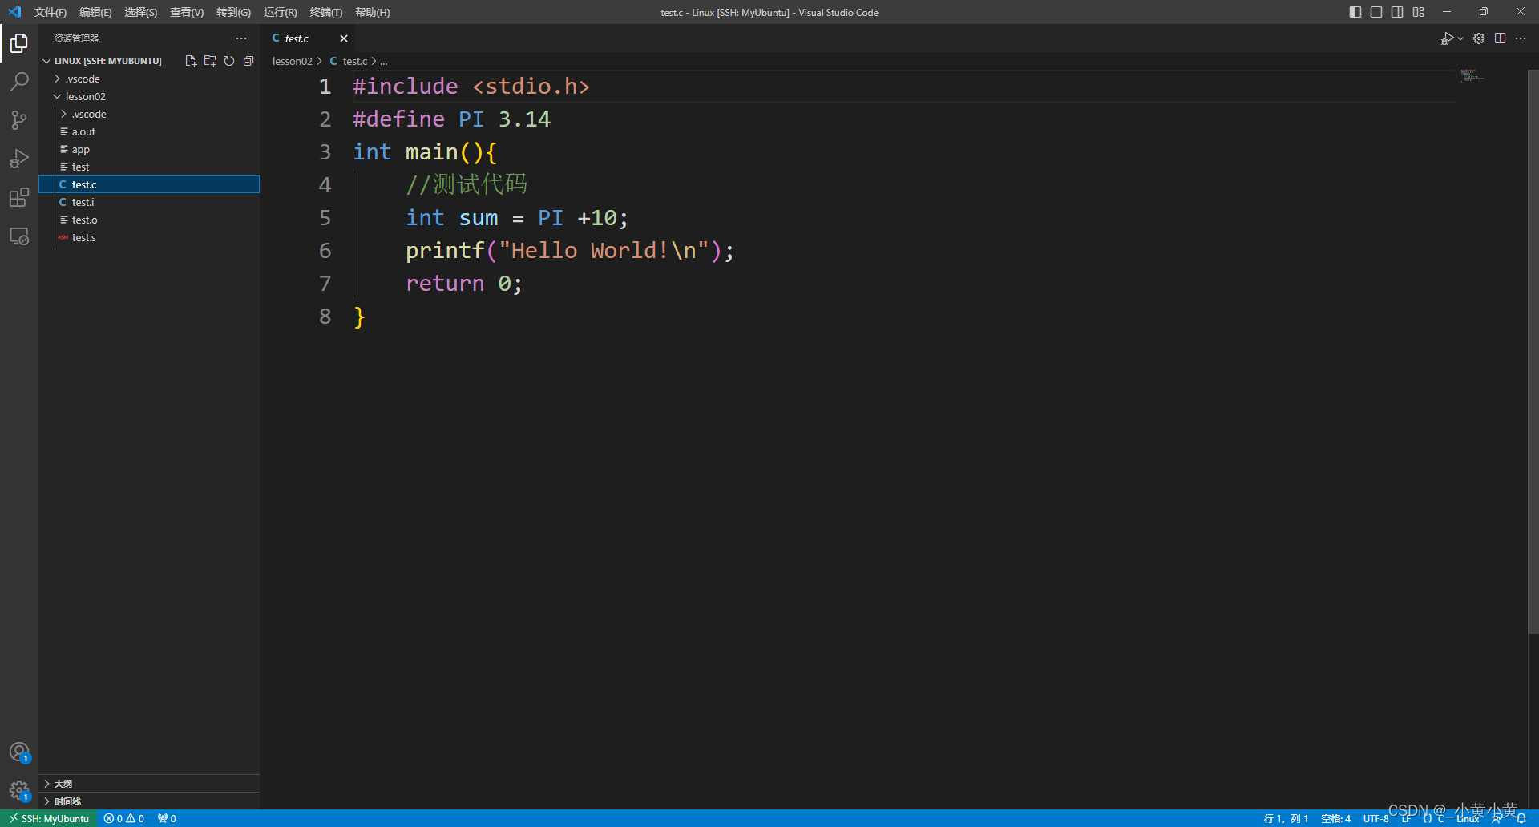Open the 转到(G) menu
This screenshot has width=1539, height=827.
click(x=233, y=12)
